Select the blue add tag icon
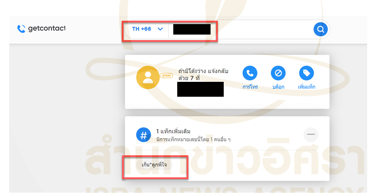 307,73
